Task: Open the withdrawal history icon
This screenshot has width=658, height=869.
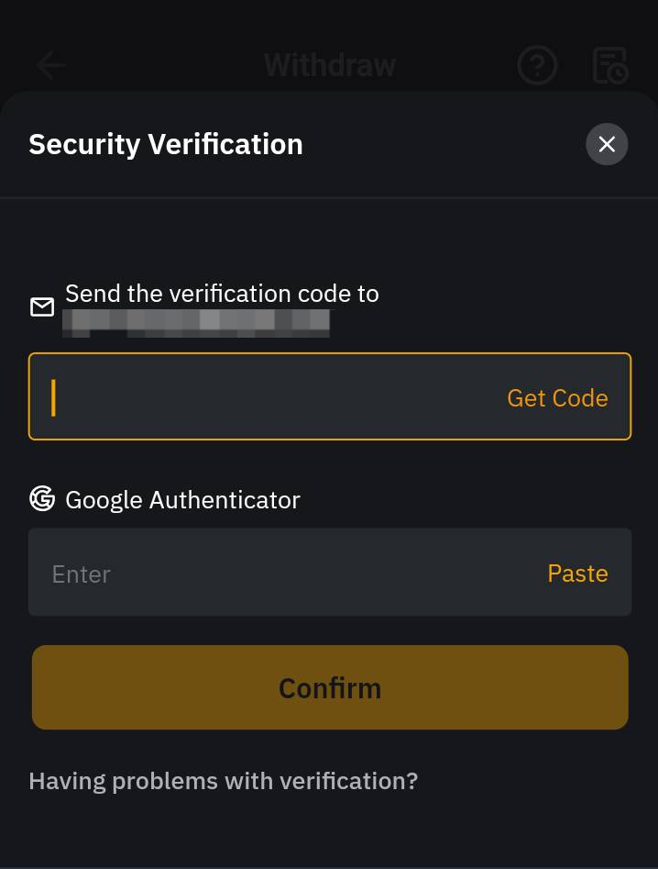Action: [609, 65]
